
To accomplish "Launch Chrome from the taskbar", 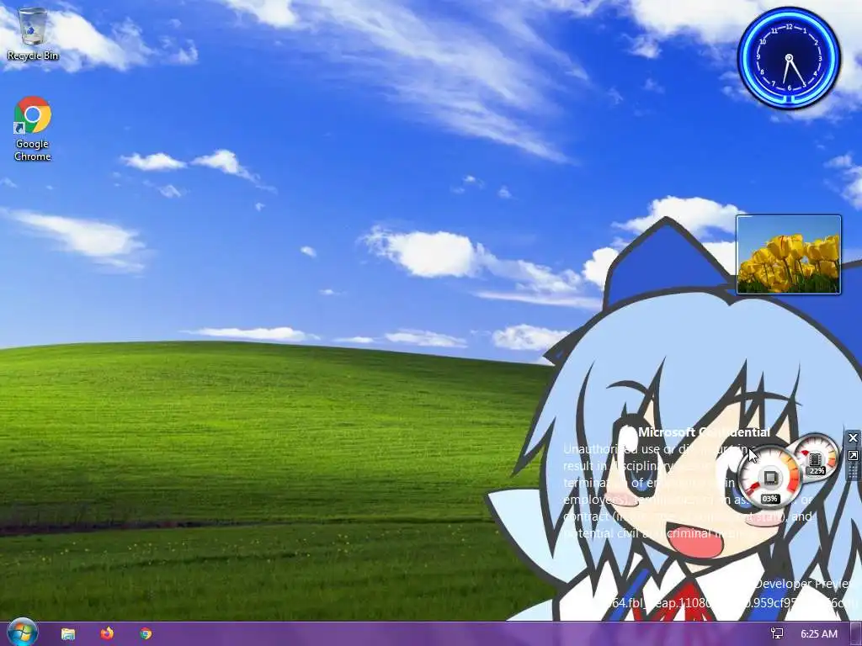I will (146, 634).
